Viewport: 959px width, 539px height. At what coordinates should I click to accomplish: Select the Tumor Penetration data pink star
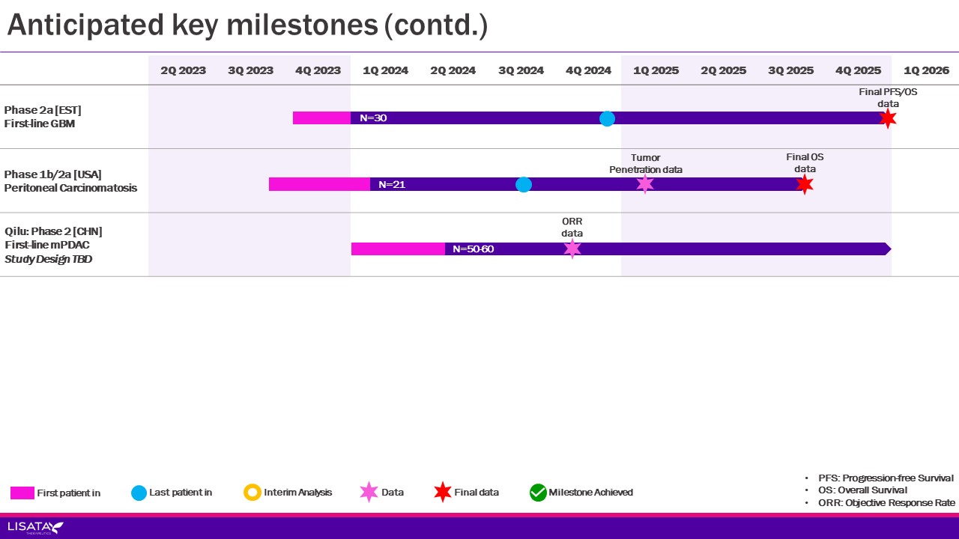tap(645, 184)
